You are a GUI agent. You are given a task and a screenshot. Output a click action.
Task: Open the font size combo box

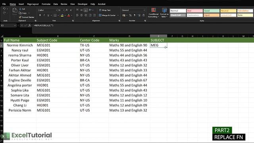coord(61,10)
